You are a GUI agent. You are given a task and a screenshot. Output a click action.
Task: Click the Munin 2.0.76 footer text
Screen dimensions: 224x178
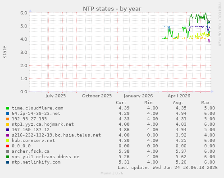[x=112, y=173]
